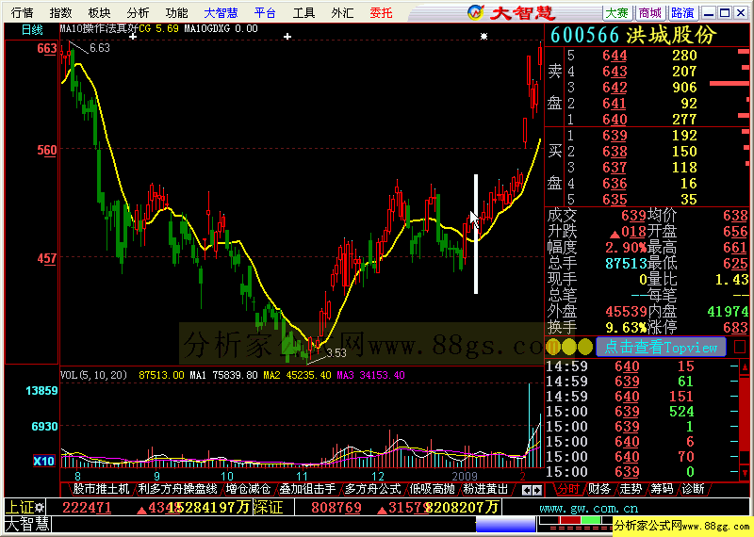Switch to the 走势 tab
Screen dimensions: 754x537
coord(631,489)
